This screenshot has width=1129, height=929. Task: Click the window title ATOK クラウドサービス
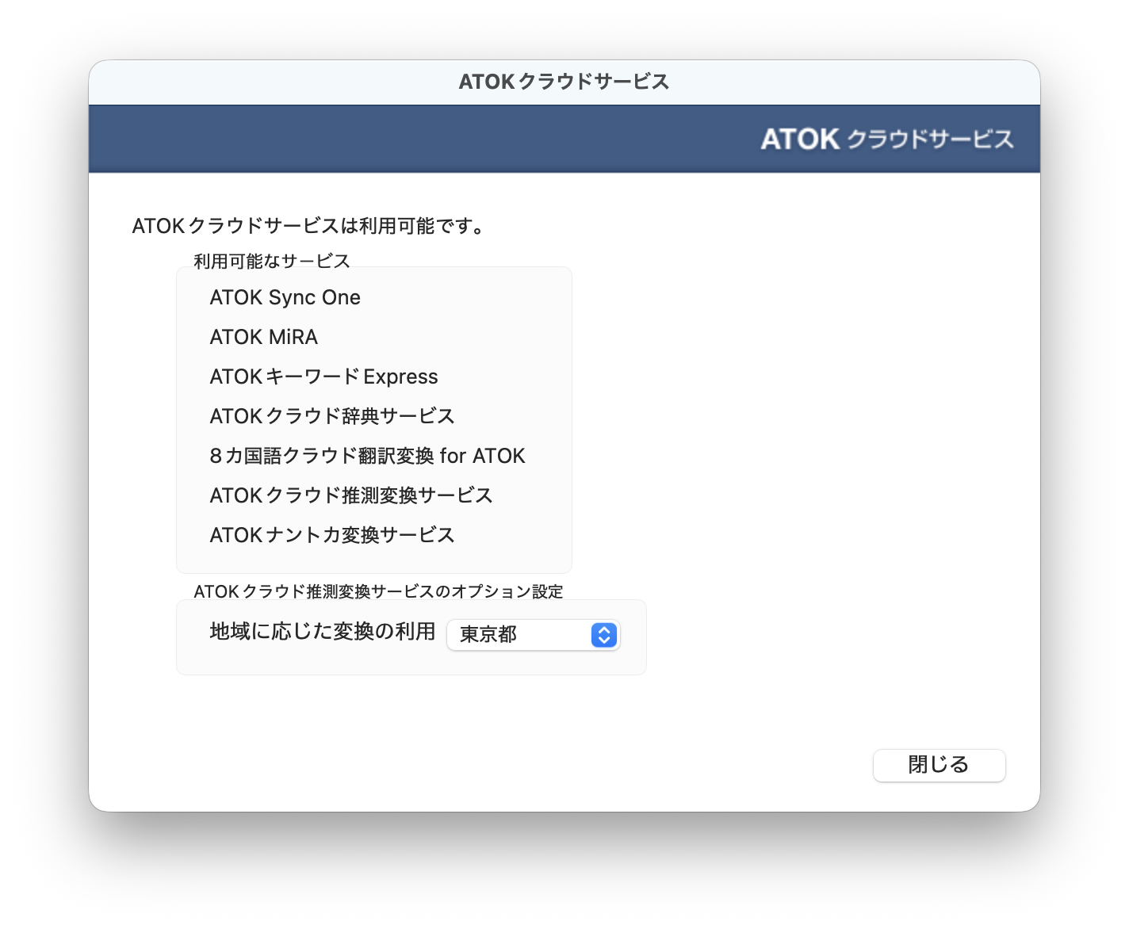564,82
